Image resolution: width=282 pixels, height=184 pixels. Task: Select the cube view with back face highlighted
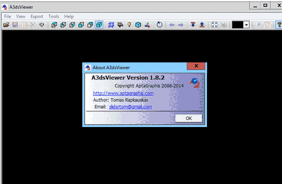click(x=90, y=25)
